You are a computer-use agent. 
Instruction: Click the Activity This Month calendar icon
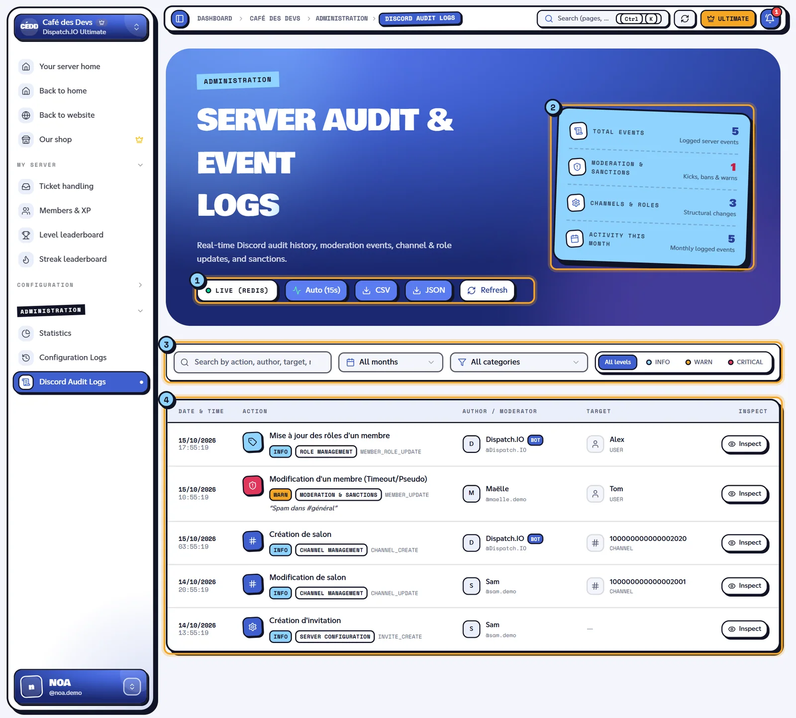tap(575, 239)
